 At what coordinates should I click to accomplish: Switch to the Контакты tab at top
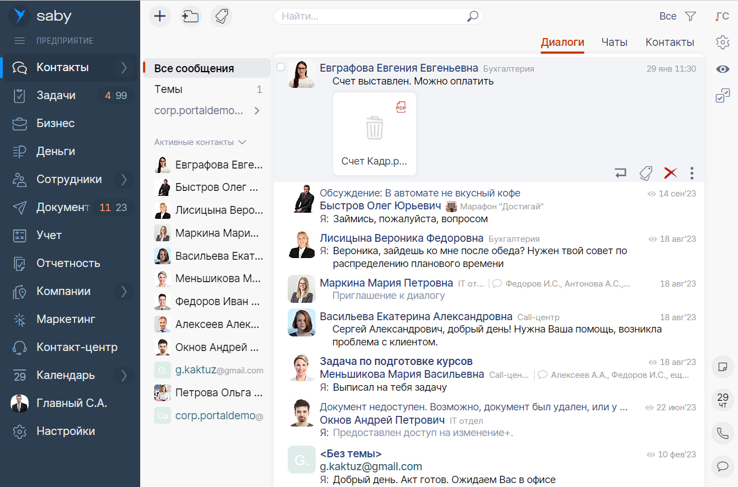pyautogui.click(x=670, y=43)
